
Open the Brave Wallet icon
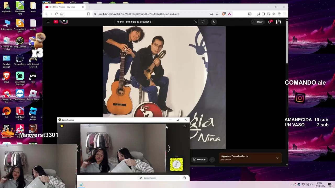point(269,14)
